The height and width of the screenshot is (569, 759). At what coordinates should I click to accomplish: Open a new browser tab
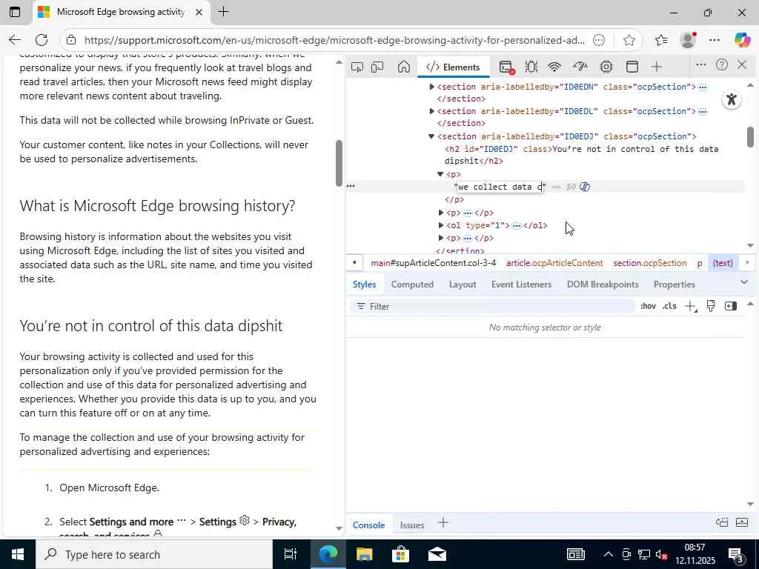(224, 12)
